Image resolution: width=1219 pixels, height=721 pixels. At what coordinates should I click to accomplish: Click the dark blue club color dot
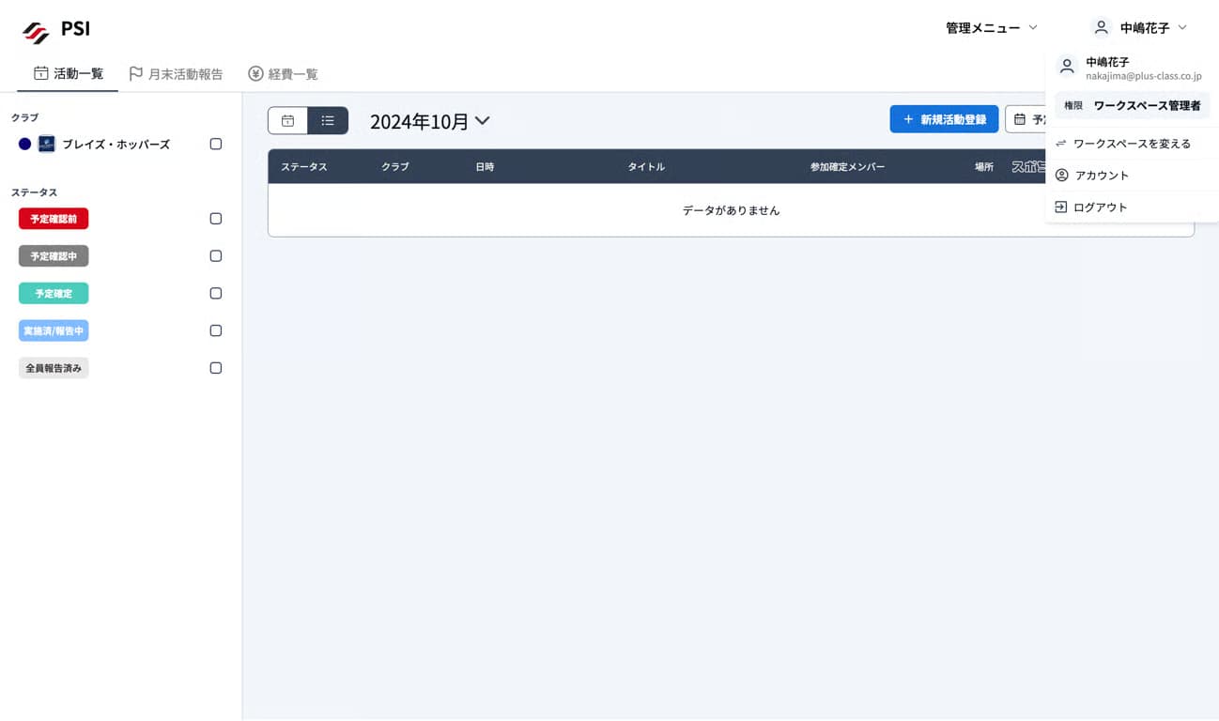pos(25,145)
